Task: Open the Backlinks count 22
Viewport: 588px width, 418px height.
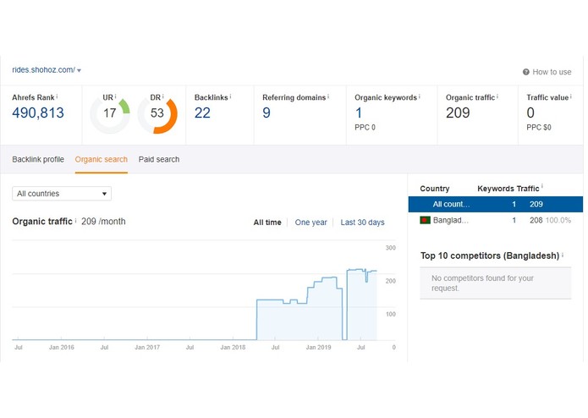Action: coord(202,113)
